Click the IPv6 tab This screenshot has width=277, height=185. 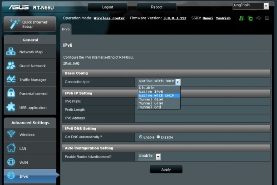[x=66, y=30]
